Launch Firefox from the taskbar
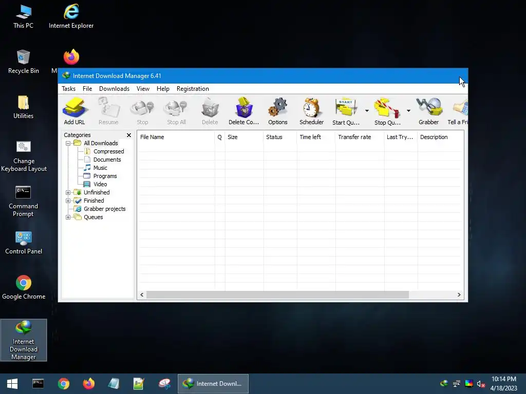This screenshot has height=394, width=526. tap(88, 384)
